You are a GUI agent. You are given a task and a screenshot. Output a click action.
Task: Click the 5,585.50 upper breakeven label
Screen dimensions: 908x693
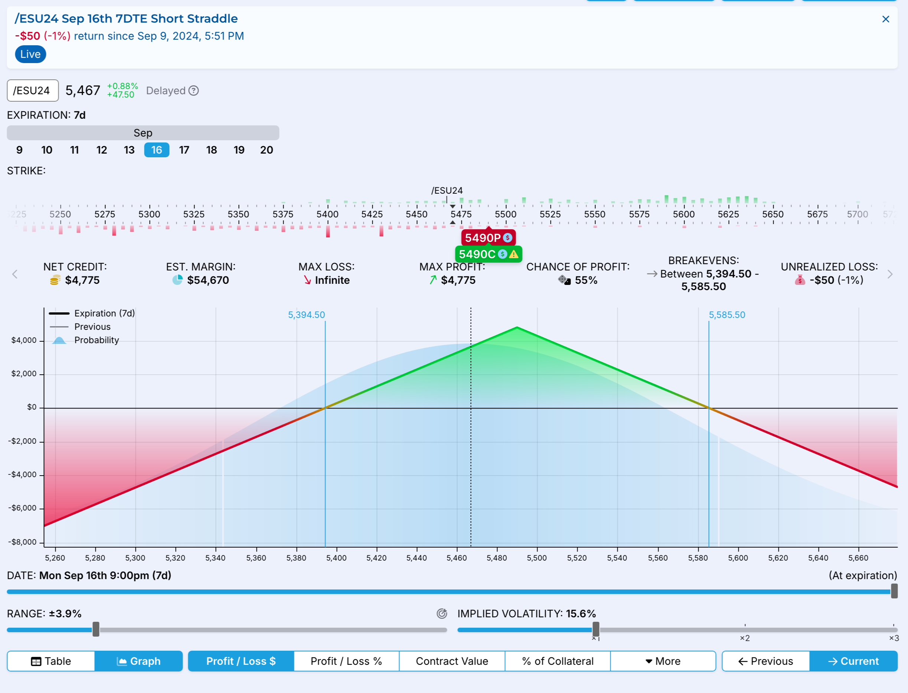tap(727, 315)
